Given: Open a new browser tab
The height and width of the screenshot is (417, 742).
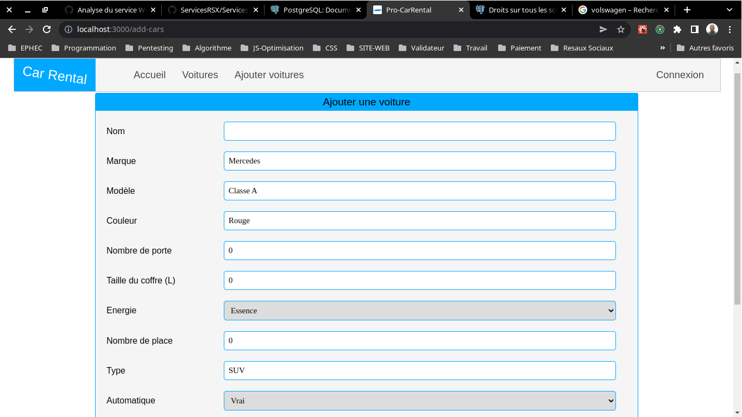Looking at the screenshot, I should tap(687, 10).
